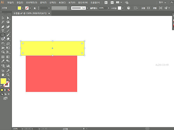Viewport: 174px width, 130px height.
Task: Open the stroke weight dropdown
Action: (x=49, y=8)
